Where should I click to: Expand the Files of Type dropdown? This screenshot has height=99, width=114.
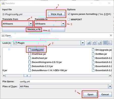110,86
